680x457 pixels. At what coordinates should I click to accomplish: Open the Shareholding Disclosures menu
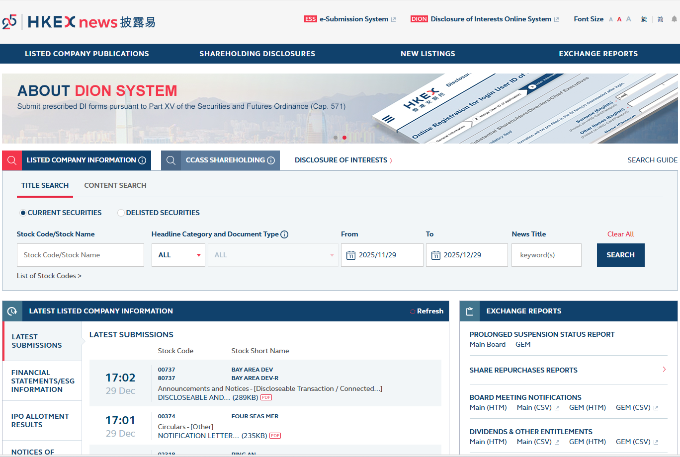coord(257,54)
